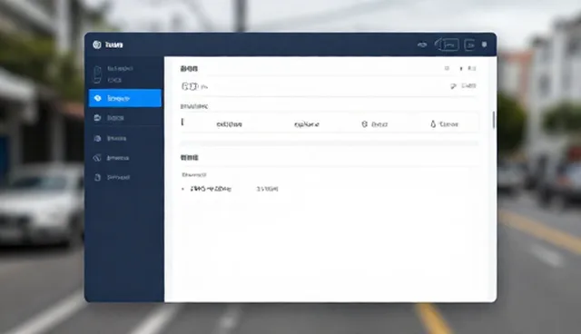This screenshot has height=334, width=581.
Task: Click the rightmost small icon in the header bar
Action: (x=484, y=44)
